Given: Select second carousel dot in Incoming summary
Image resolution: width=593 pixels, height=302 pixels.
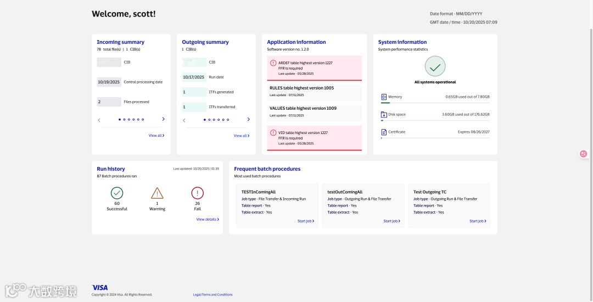Looking at the screenshot, I should (125, 119).
